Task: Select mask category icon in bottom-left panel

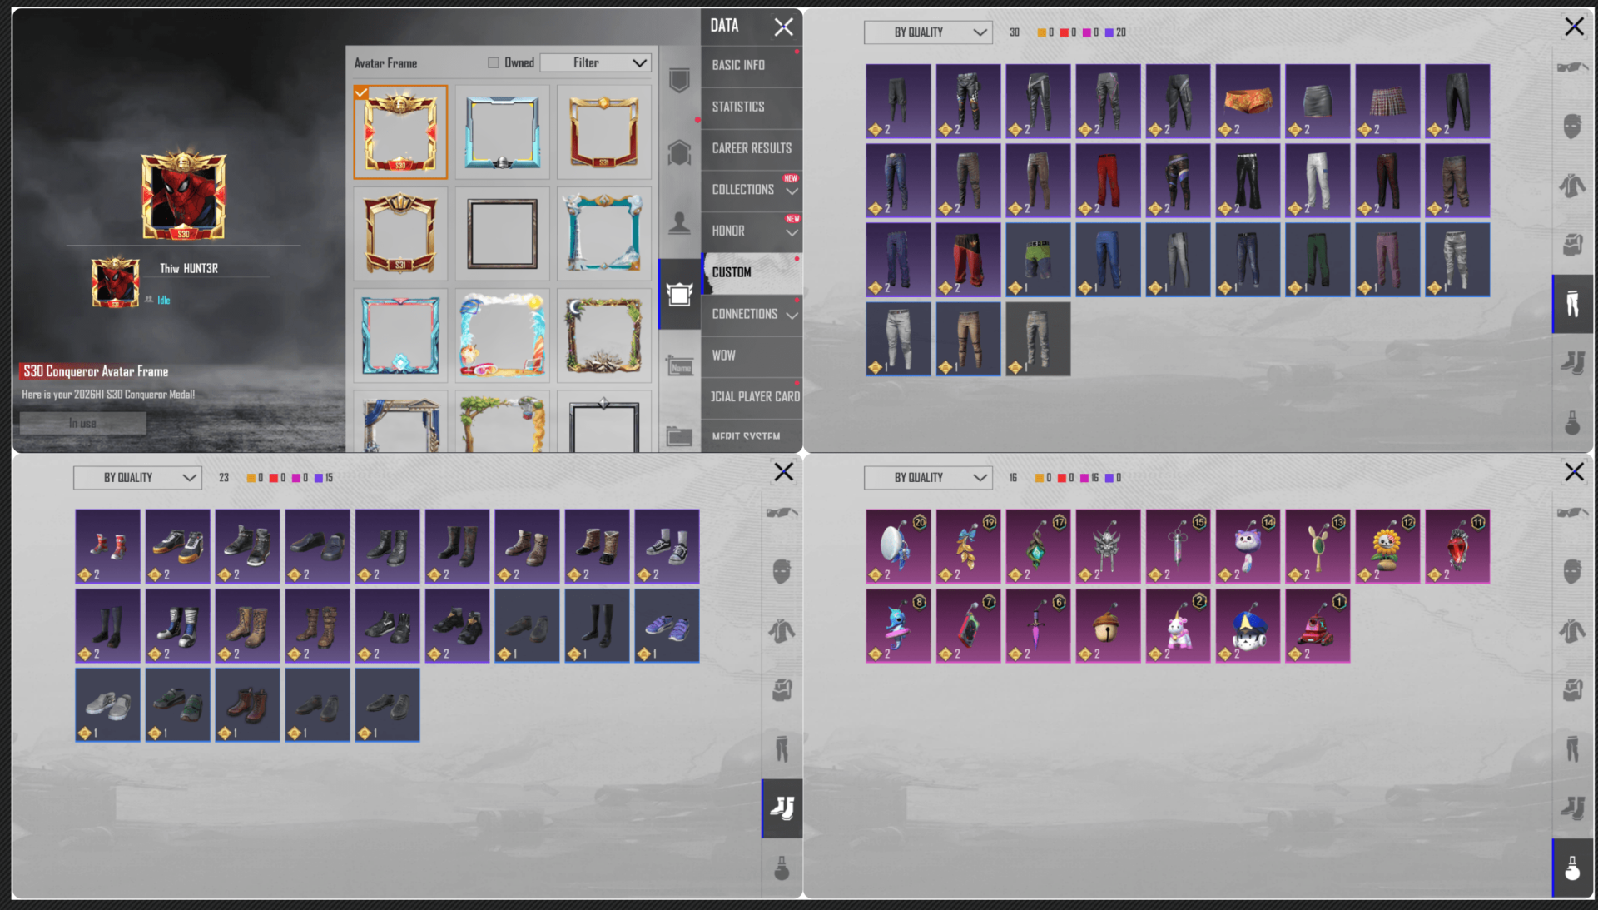Action: pos(782,572)
